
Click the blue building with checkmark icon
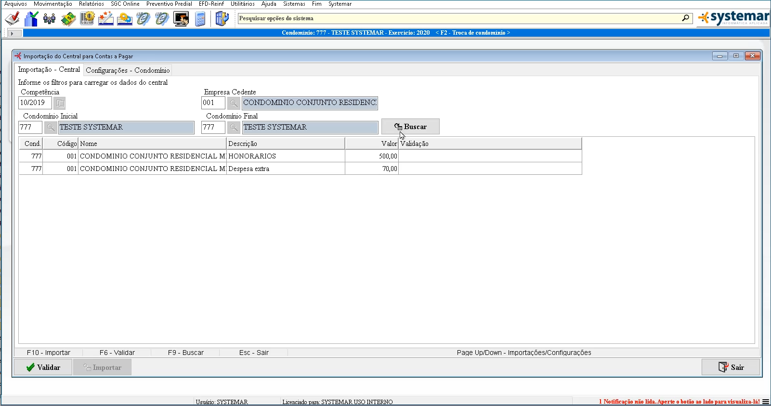(31, 19)
